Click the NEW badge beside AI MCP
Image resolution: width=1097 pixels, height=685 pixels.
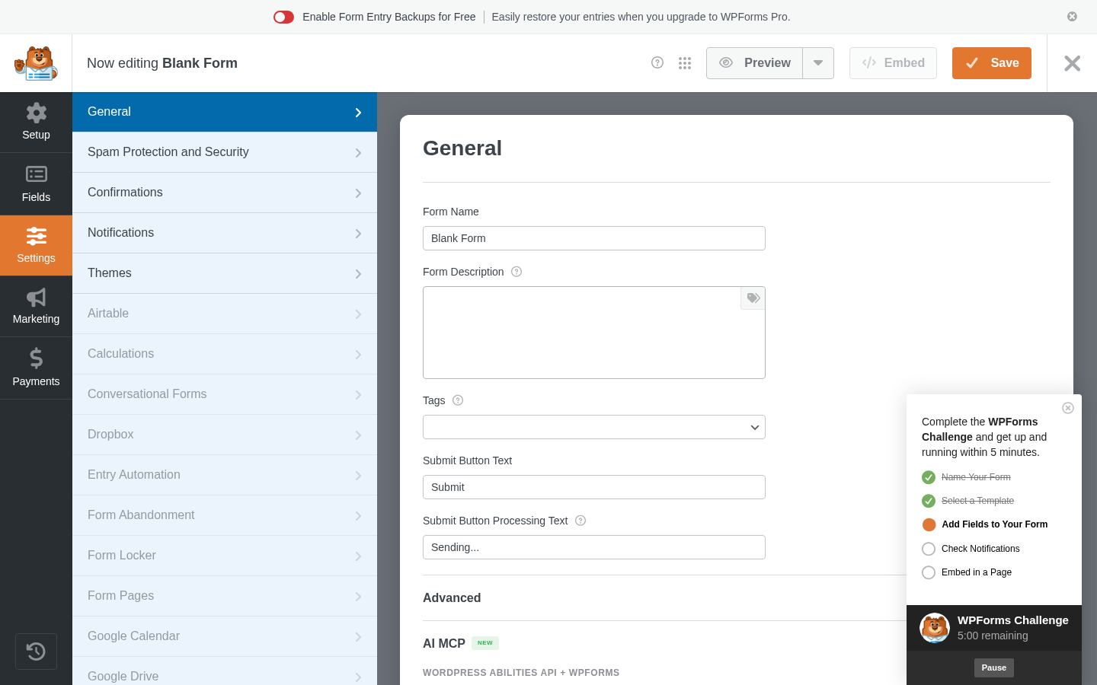click(485, 643)
